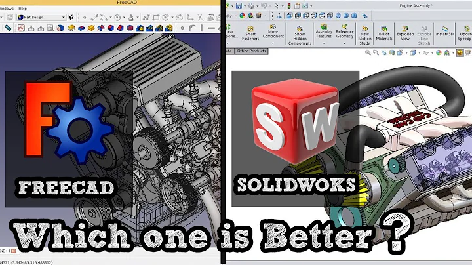Click the Select cursor tool in SolidWorks

click(277, 6)
